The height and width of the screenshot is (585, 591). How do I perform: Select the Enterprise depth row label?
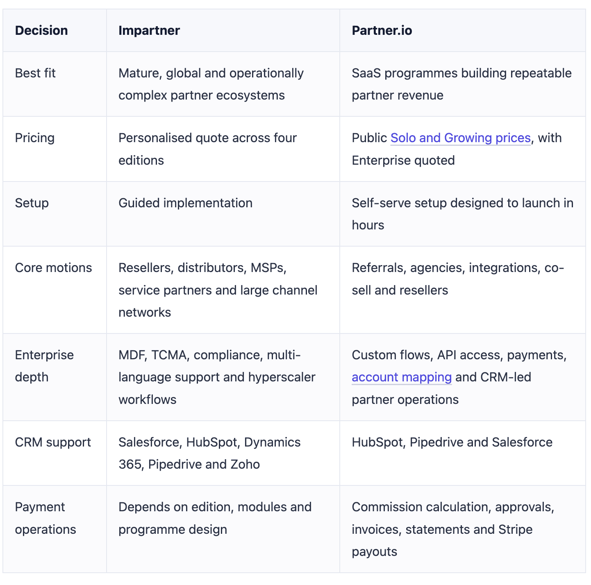(45, 366)
